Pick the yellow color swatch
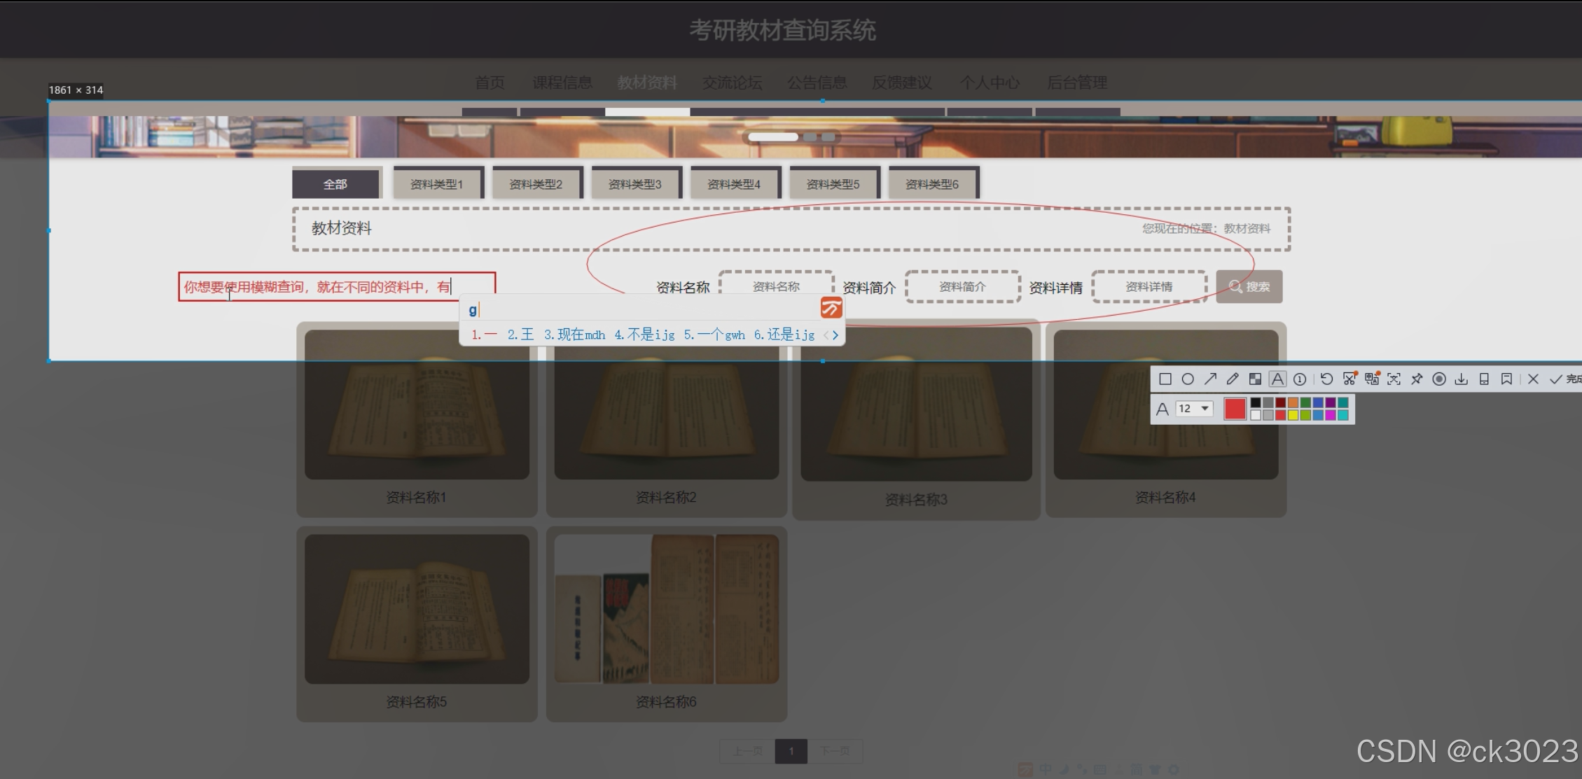Viewport: 1582px width, 779px height. click(x=1293, y=415)
